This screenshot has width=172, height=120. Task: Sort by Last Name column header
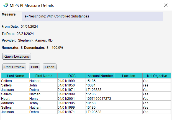pos(15,76)
